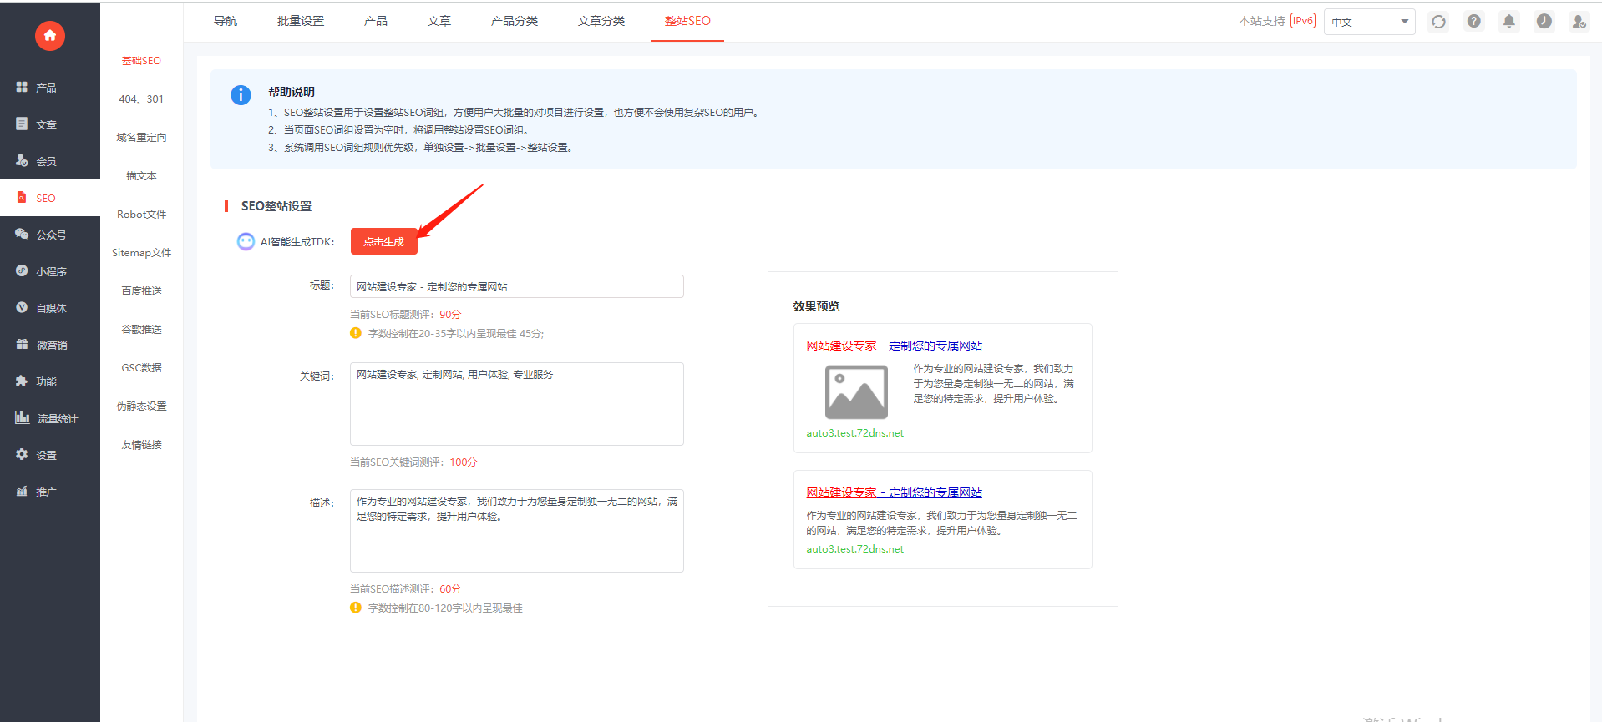Image resolution: width=1602 pixels, height=722 pixels.
Task: Switch to the 批量设置 tab
Action: (301, 21)
